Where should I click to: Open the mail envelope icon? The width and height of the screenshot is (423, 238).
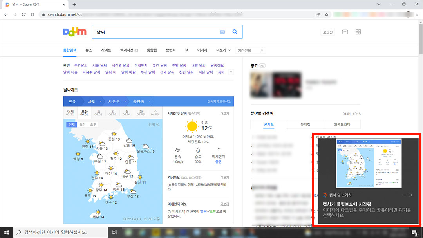[x=345, y=32]
